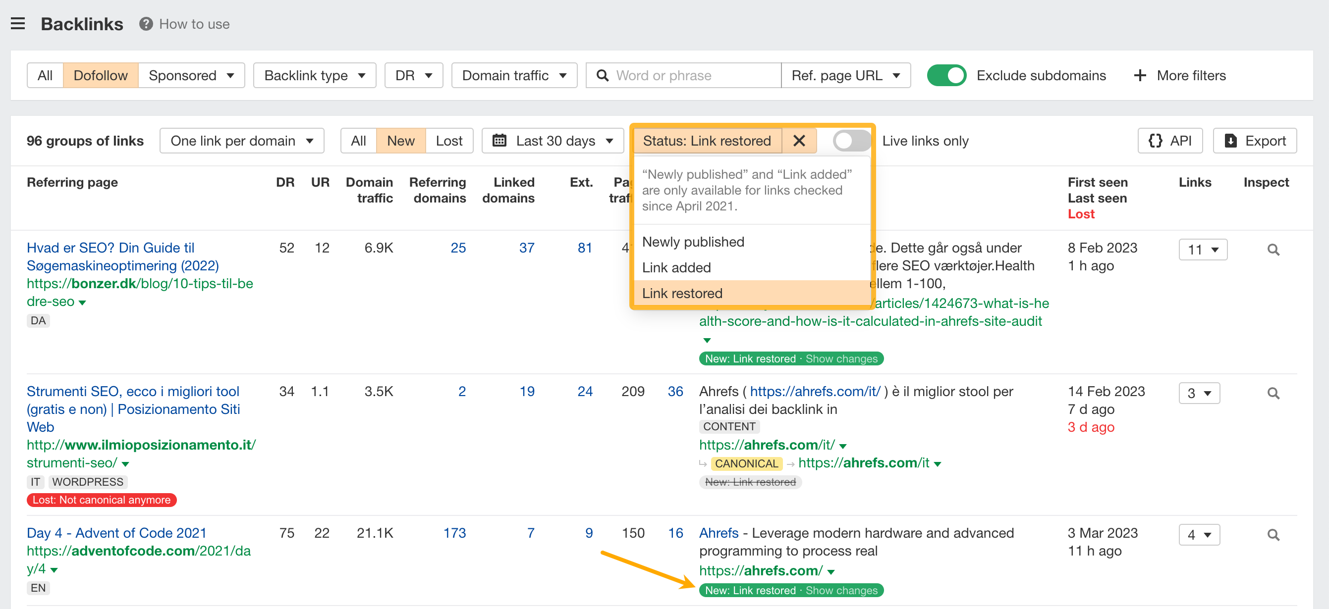This screenshot has width=1329, height=609.
Task: Select the New links tab
Action: click(x=401, y=141)
